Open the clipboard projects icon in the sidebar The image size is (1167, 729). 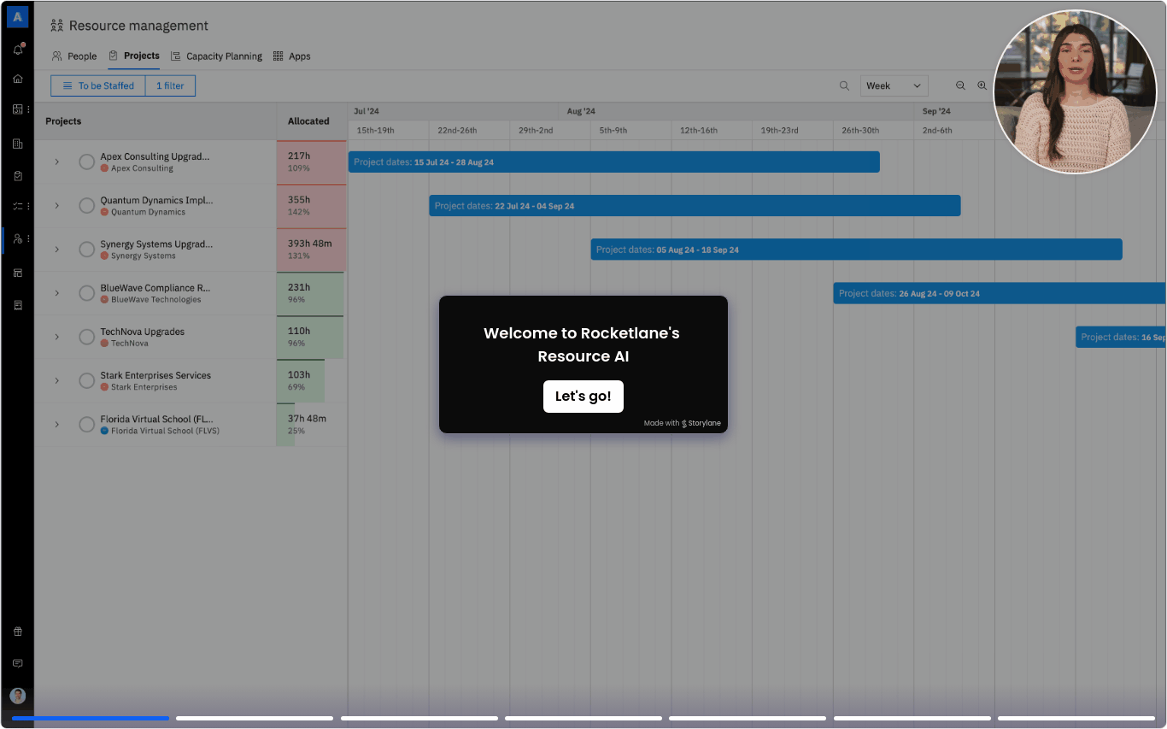point(17,175)
